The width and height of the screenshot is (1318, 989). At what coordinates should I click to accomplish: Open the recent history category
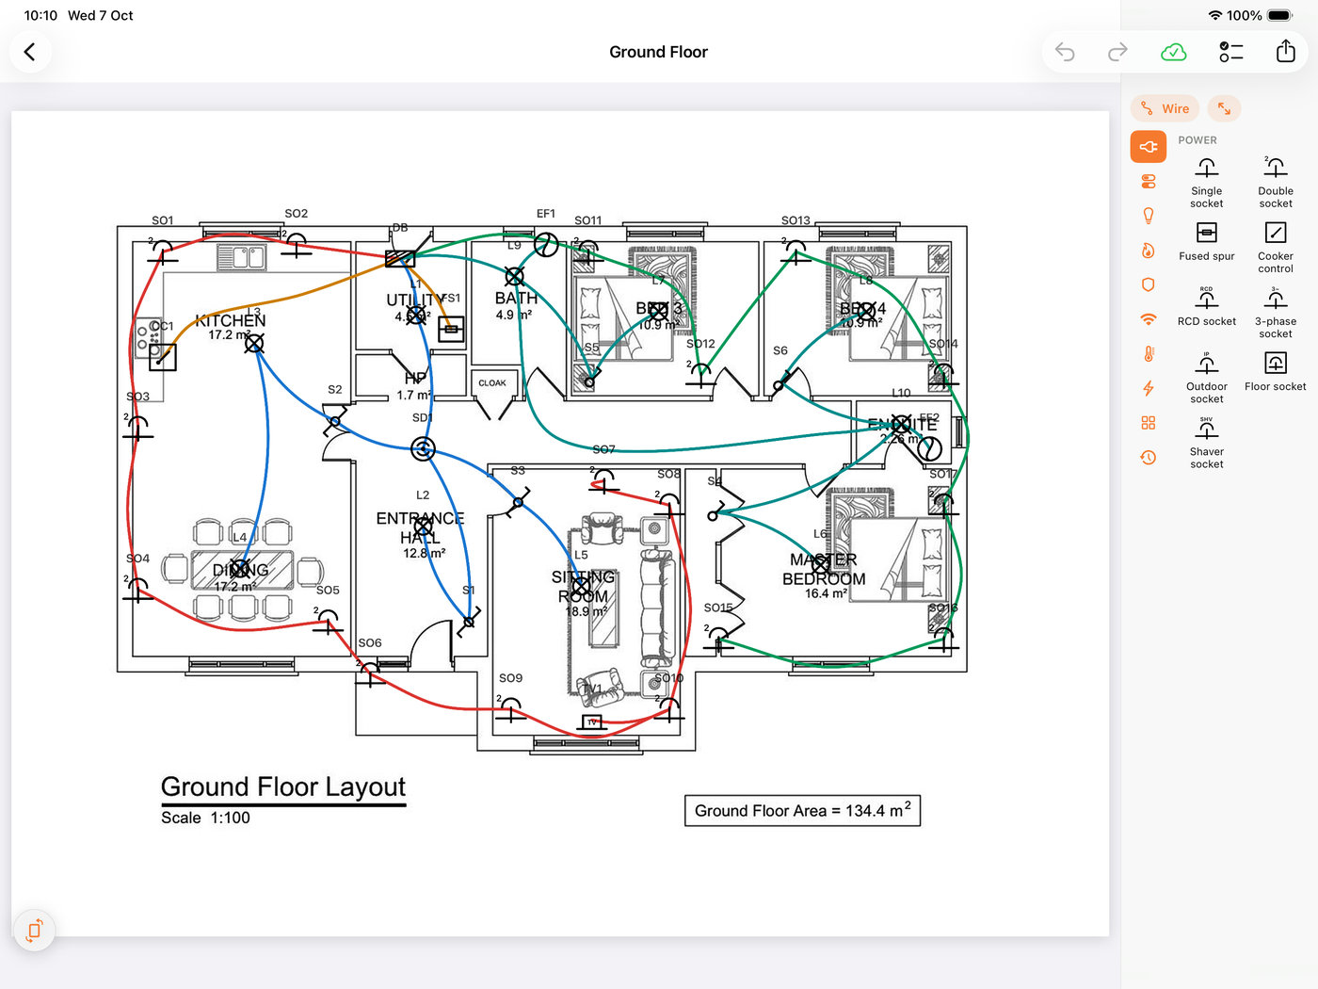coord(1149,458)
